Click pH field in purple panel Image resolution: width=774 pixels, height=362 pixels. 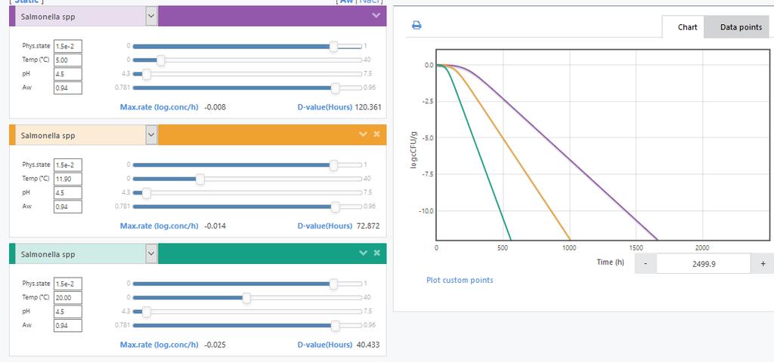(x=67, y=74)
